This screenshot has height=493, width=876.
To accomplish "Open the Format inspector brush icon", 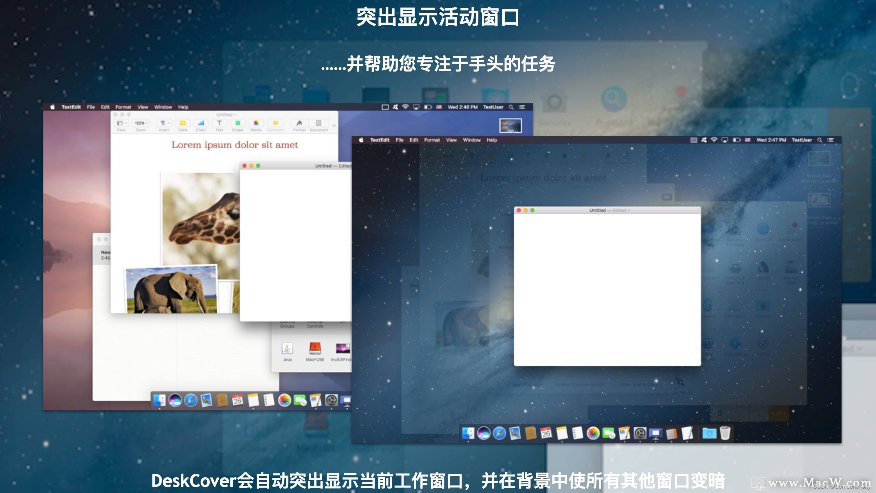I will coord(299,123).
